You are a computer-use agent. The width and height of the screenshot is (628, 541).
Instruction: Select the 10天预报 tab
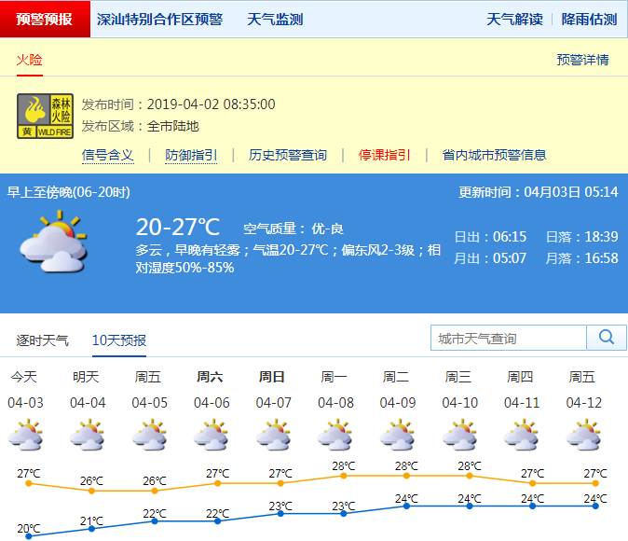pos(119,340)
